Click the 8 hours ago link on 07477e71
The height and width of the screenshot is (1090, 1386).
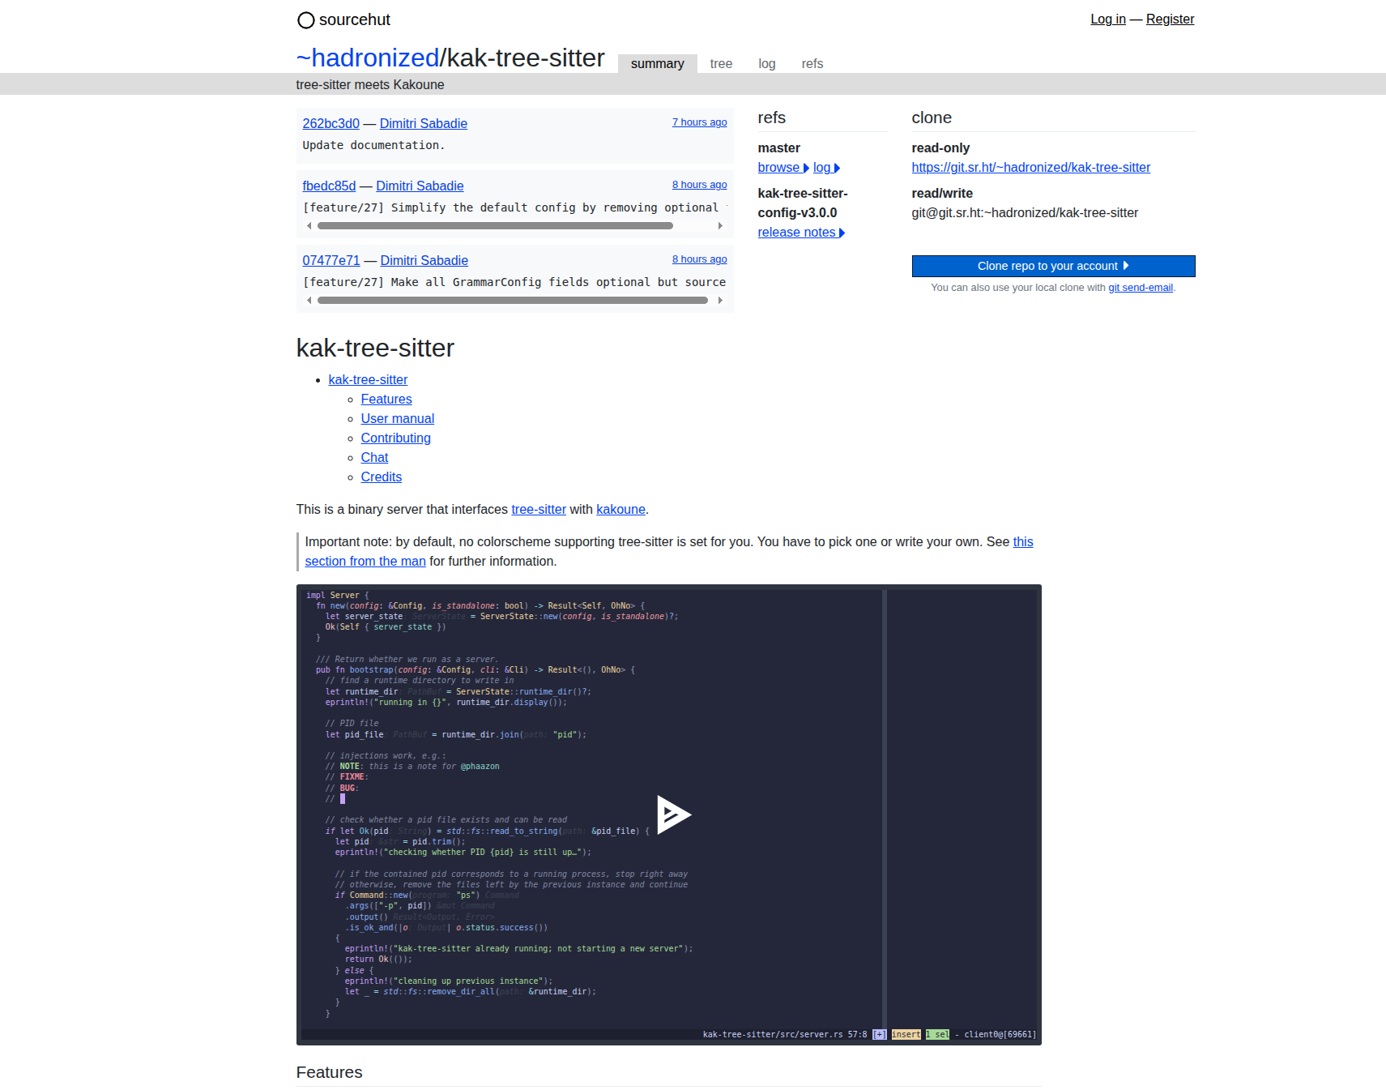699,259
